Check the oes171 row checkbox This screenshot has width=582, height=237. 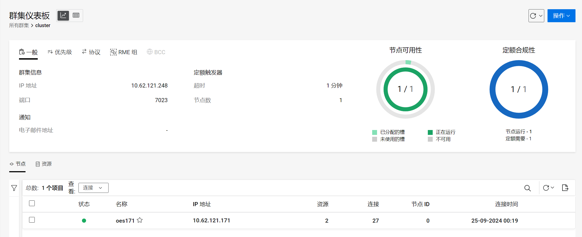click(32, 220)
